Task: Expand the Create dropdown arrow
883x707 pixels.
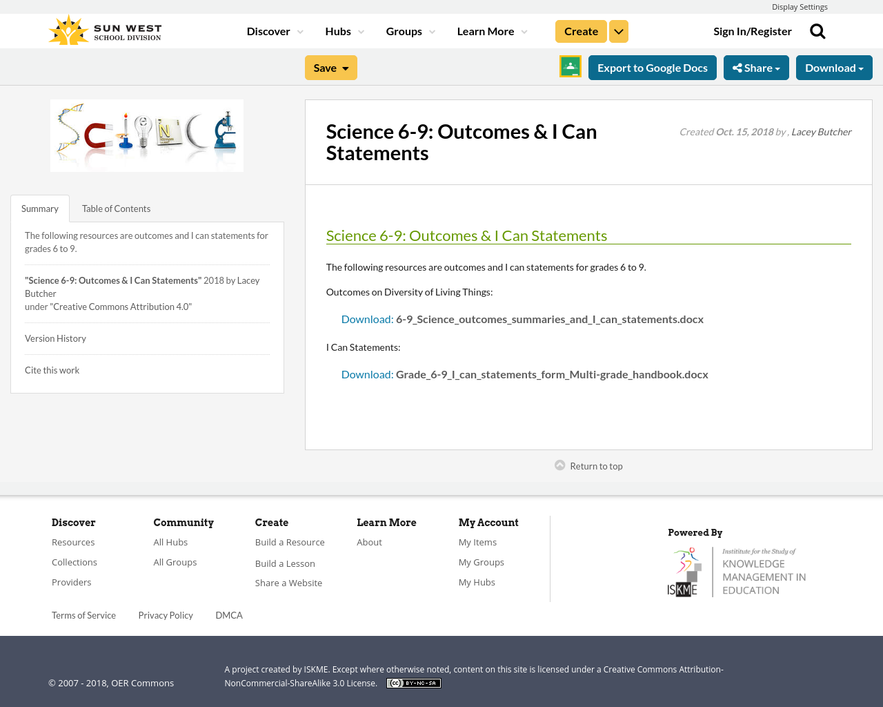Action: coord(618,30)
